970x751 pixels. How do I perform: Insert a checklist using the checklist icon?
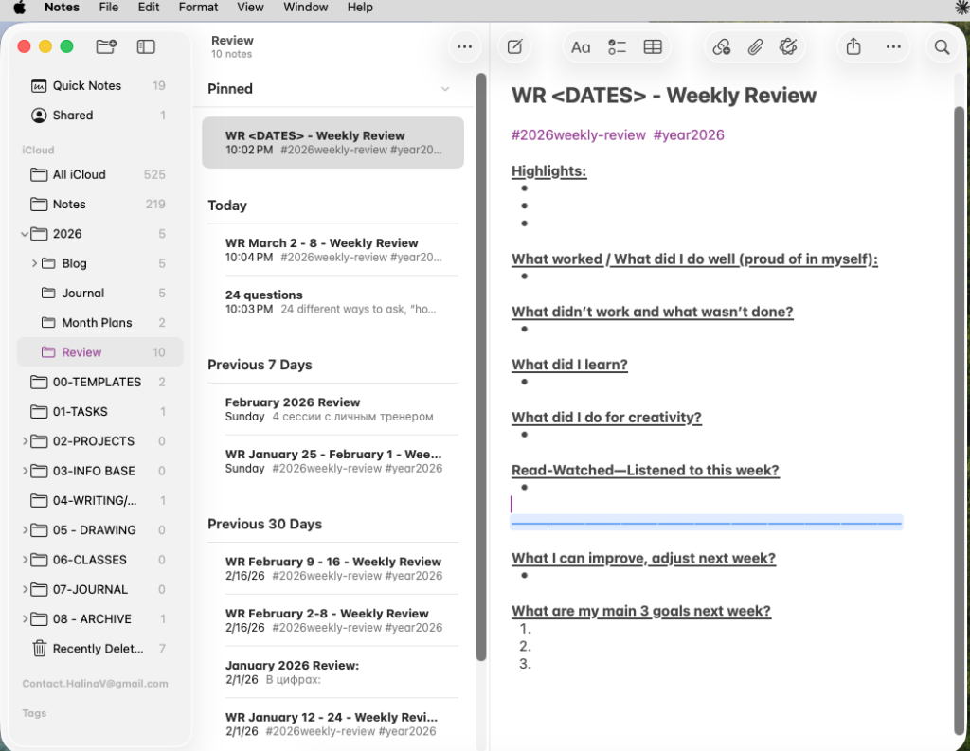tap(617, 46)
